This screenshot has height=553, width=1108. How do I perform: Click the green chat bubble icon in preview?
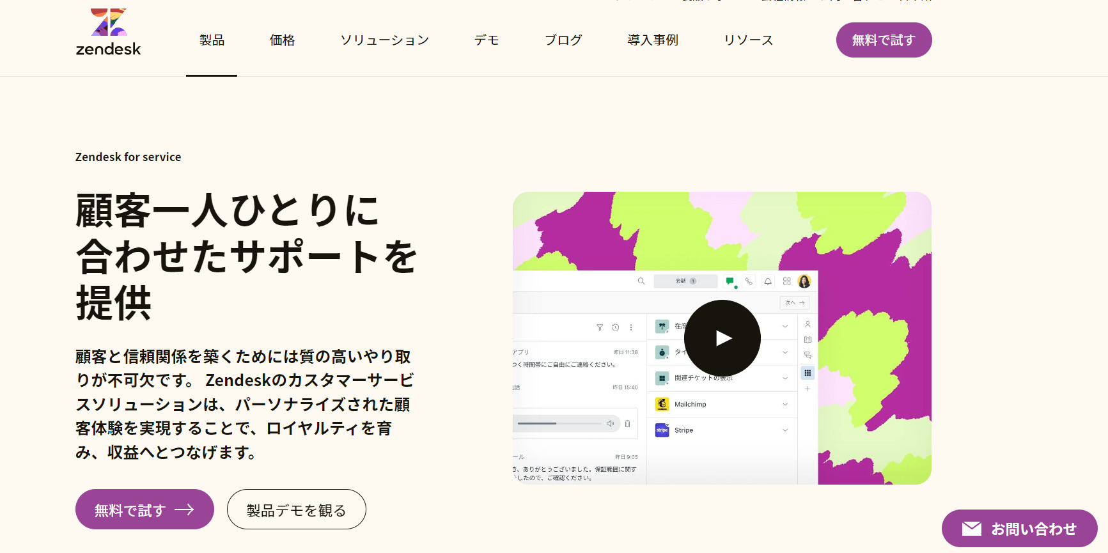click(730, 281)
